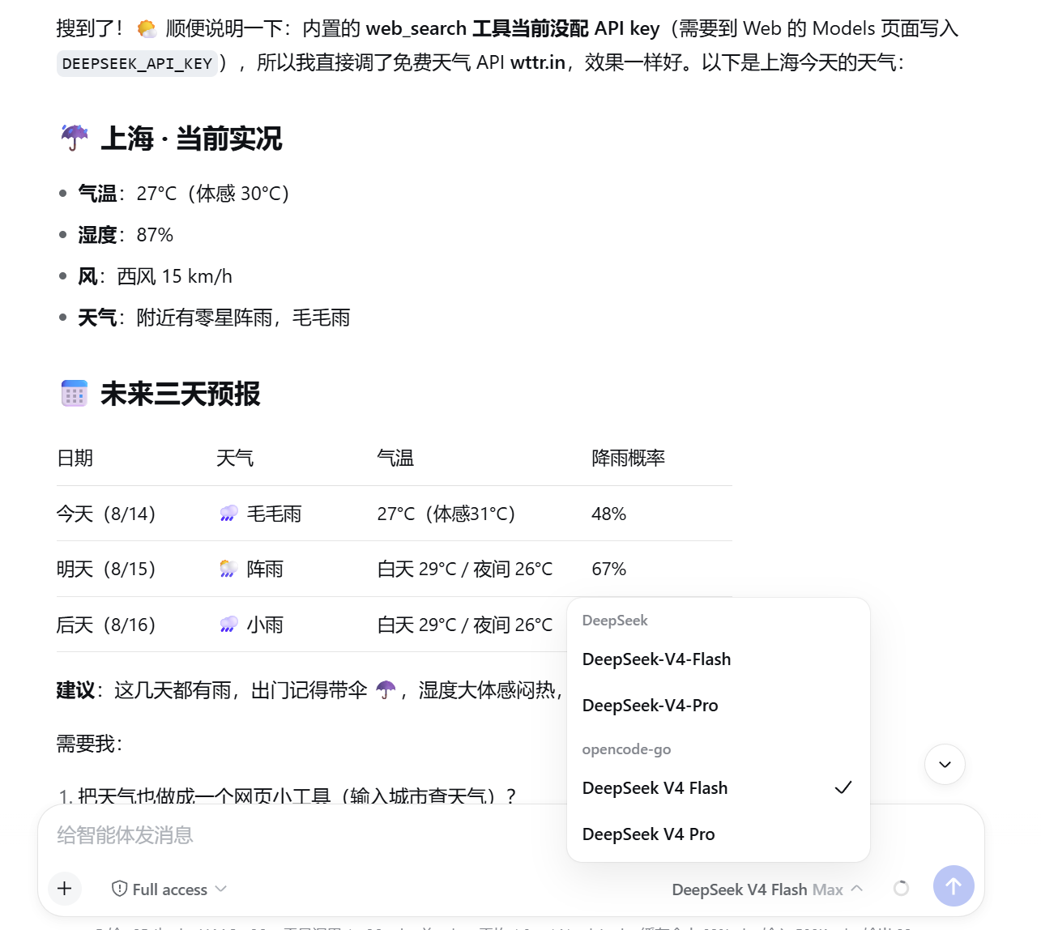Click the 明天（8/15）table cell
The image size is (1041, 930).
coord(106,569)
